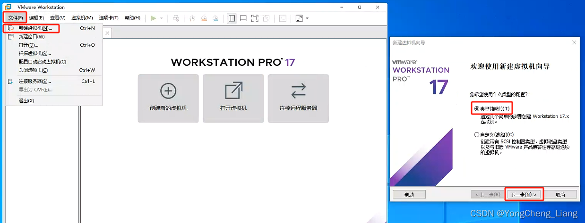
Task: Maximize the VMware Workstation window
Action: [360, 7]
